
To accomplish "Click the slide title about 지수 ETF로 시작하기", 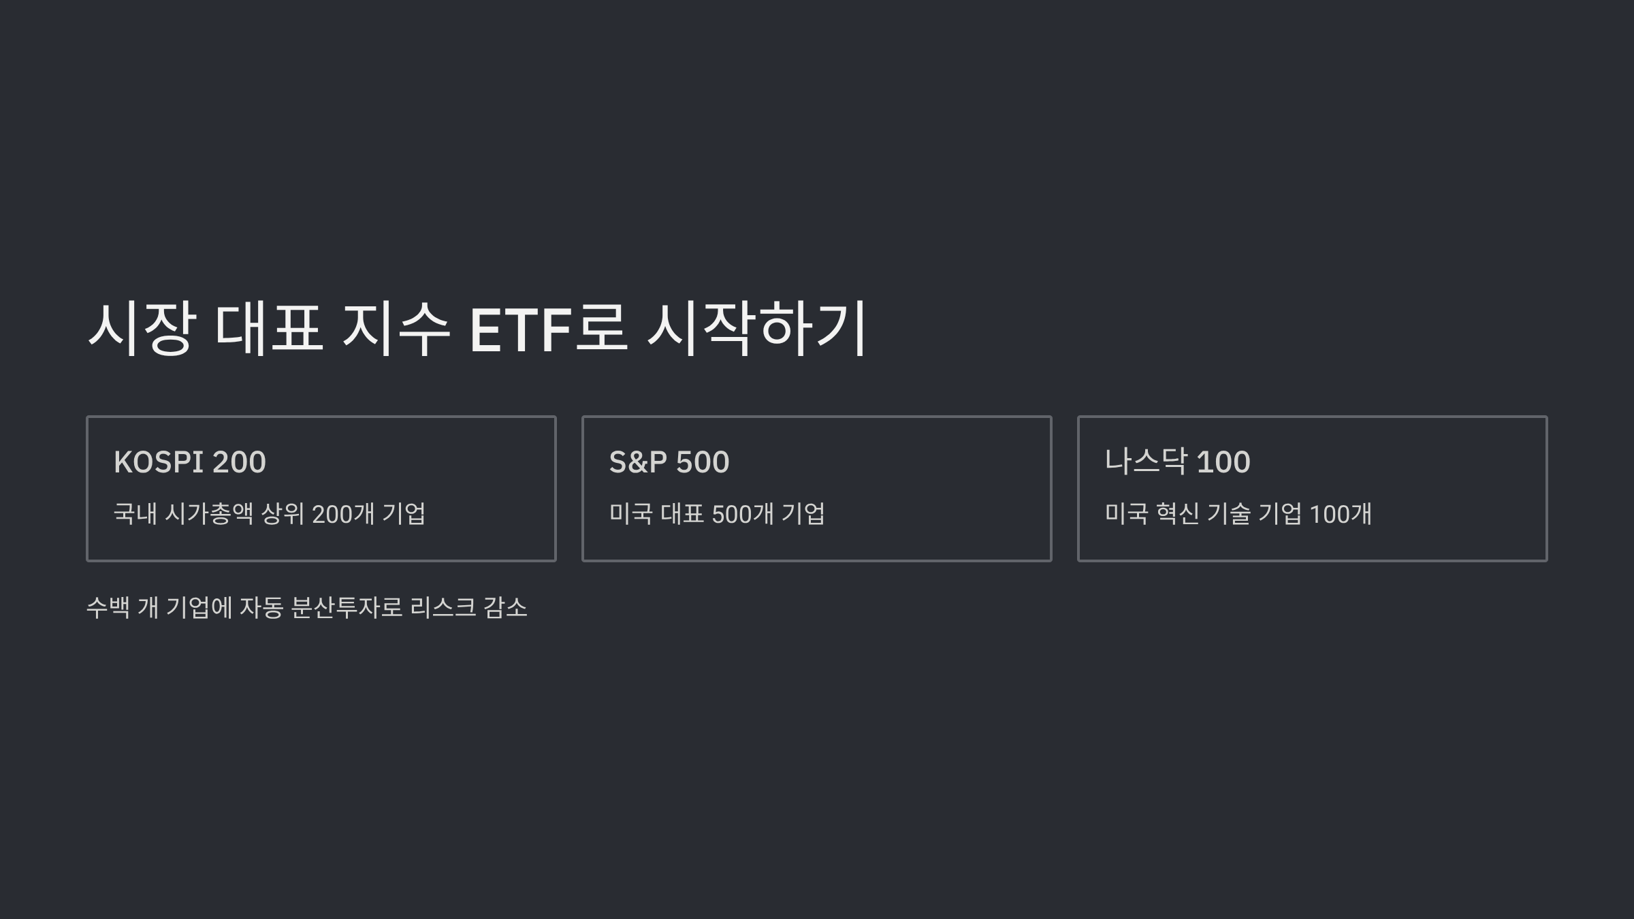I will (477, 329).
